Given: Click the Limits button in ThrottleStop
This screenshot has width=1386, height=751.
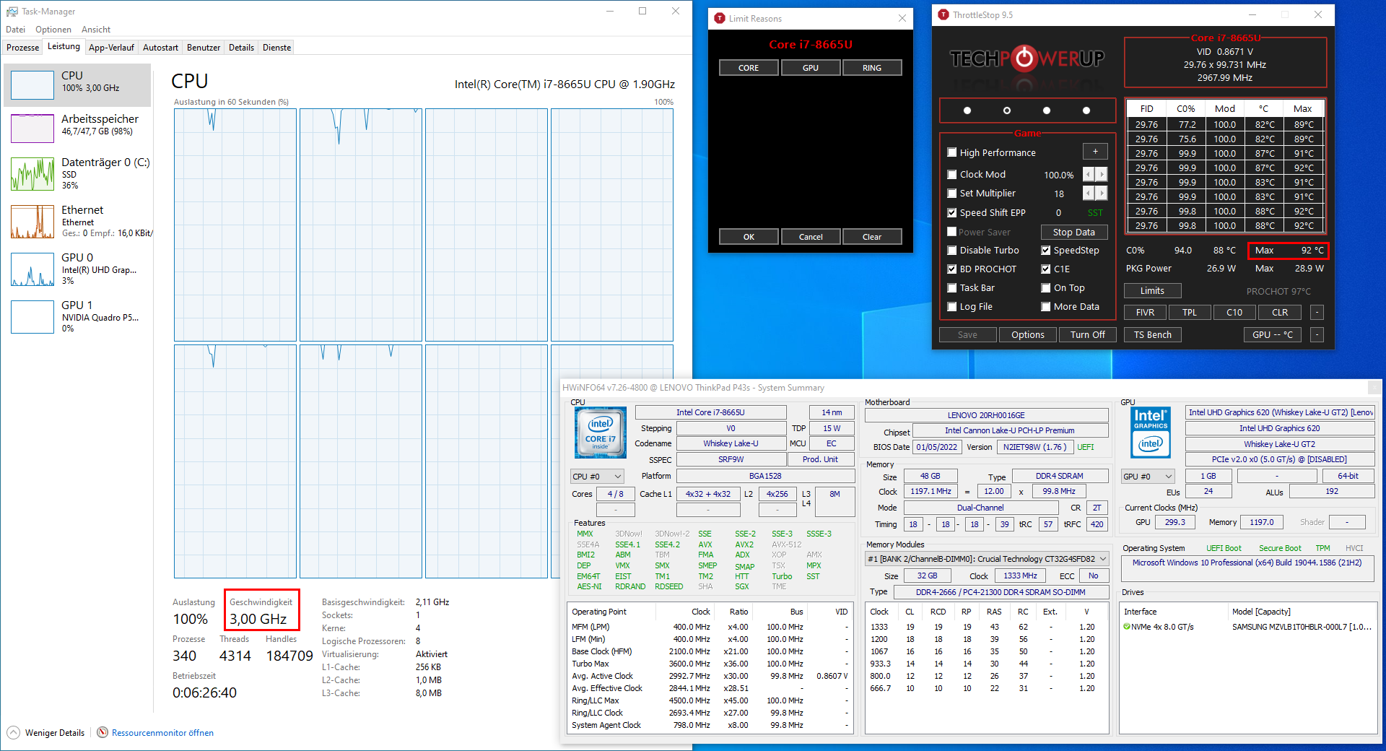Looking at the screenshot, I should point(1153,290).
